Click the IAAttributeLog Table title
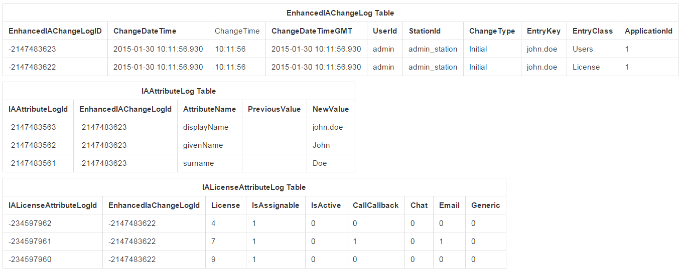The height and width of the screenshot is (271, 682). [x=179, y=91]
